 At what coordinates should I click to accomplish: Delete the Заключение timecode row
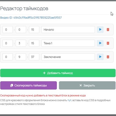(108, 57)
